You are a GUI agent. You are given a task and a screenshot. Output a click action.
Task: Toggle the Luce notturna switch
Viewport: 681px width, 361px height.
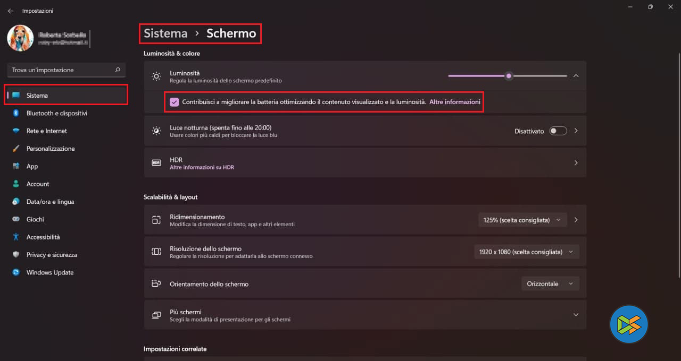[x=558, y=131]
